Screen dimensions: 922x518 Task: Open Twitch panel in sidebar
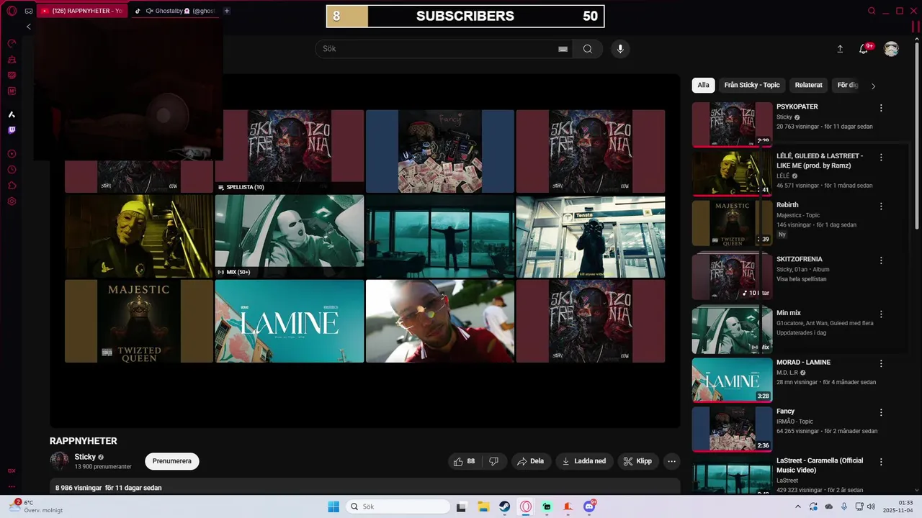[x=12, y=130]
